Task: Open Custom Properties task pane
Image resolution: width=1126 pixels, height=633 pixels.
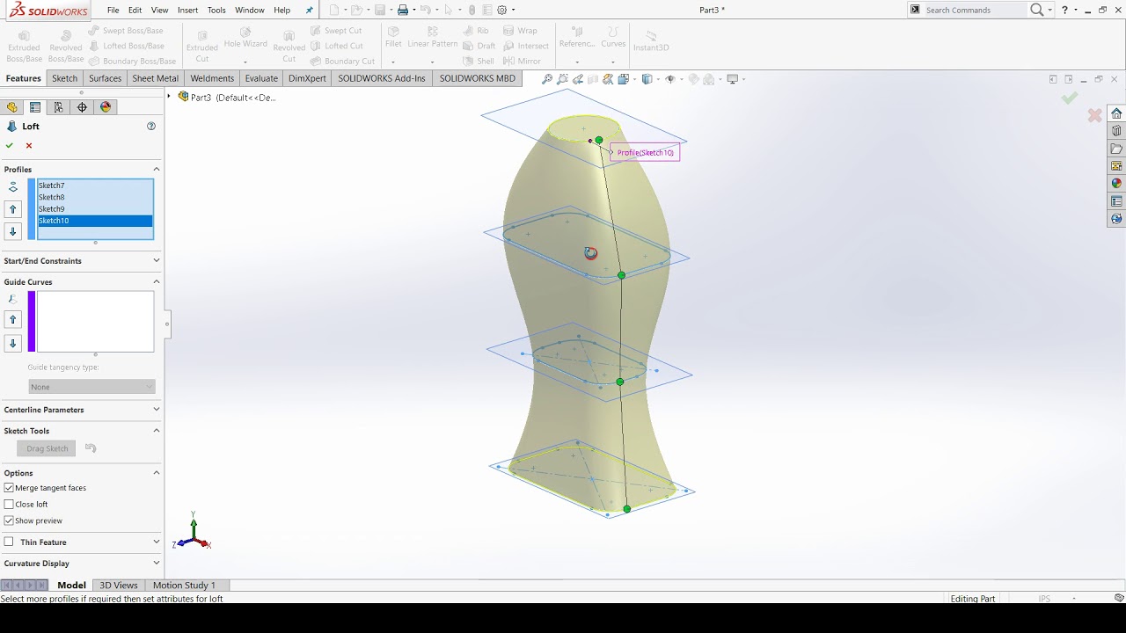Action: [x=1116, y=201]
